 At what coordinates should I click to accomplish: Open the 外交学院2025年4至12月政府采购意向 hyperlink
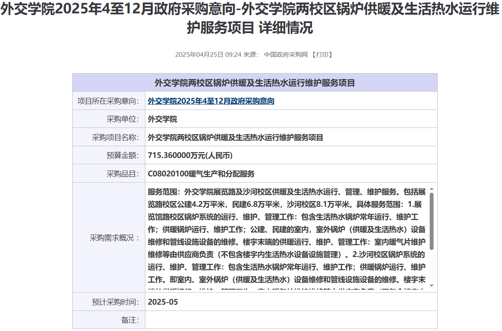click(x=211, y=101)
